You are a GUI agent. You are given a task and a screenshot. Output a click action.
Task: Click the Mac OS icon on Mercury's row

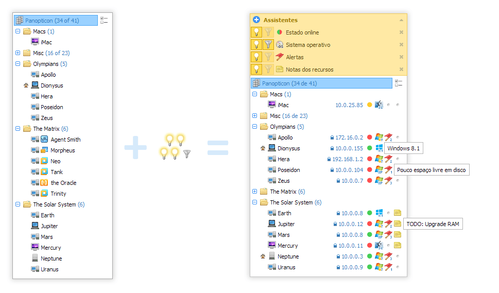[380, 246]
